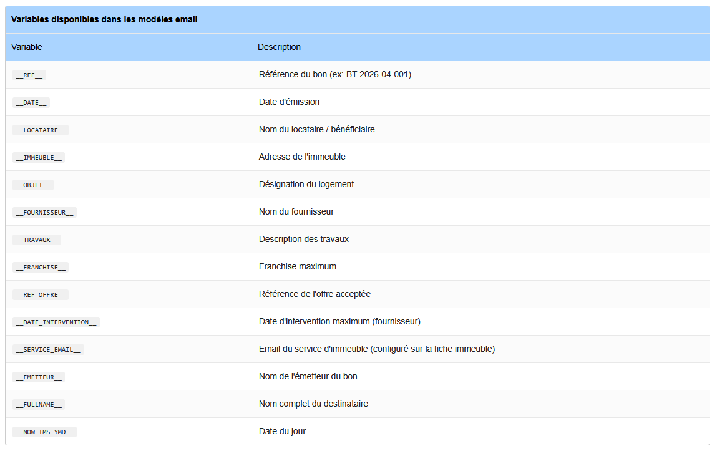717x451 pixels.
Task: Click the __REF_OFFRE__ variable tag
Action: [41, 294]
